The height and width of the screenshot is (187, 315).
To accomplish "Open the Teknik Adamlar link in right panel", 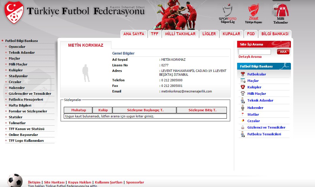I will [260, 100].
